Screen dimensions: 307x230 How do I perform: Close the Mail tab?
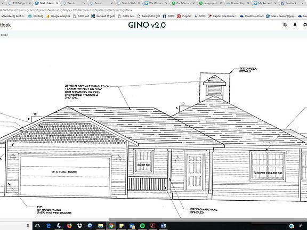[57, 3]
